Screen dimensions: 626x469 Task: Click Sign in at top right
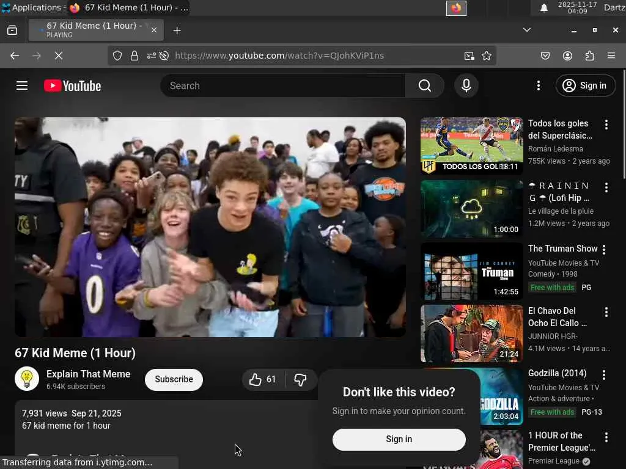coord(586,85)
